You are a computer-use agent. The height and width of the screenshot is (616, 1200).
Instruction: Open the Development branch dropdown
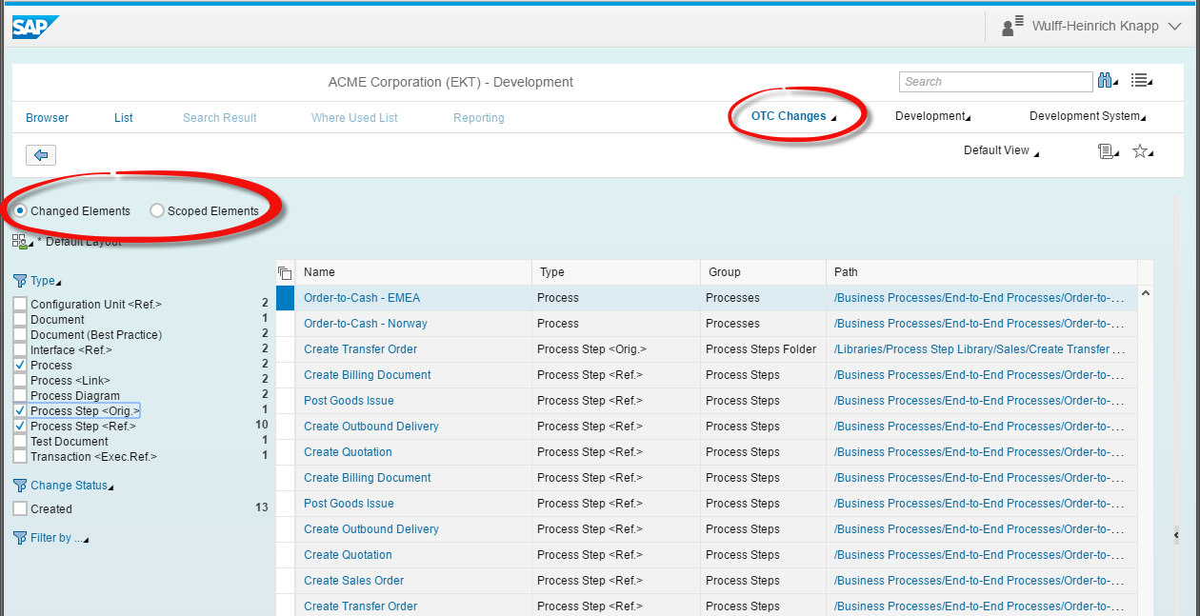click(933, 116)
